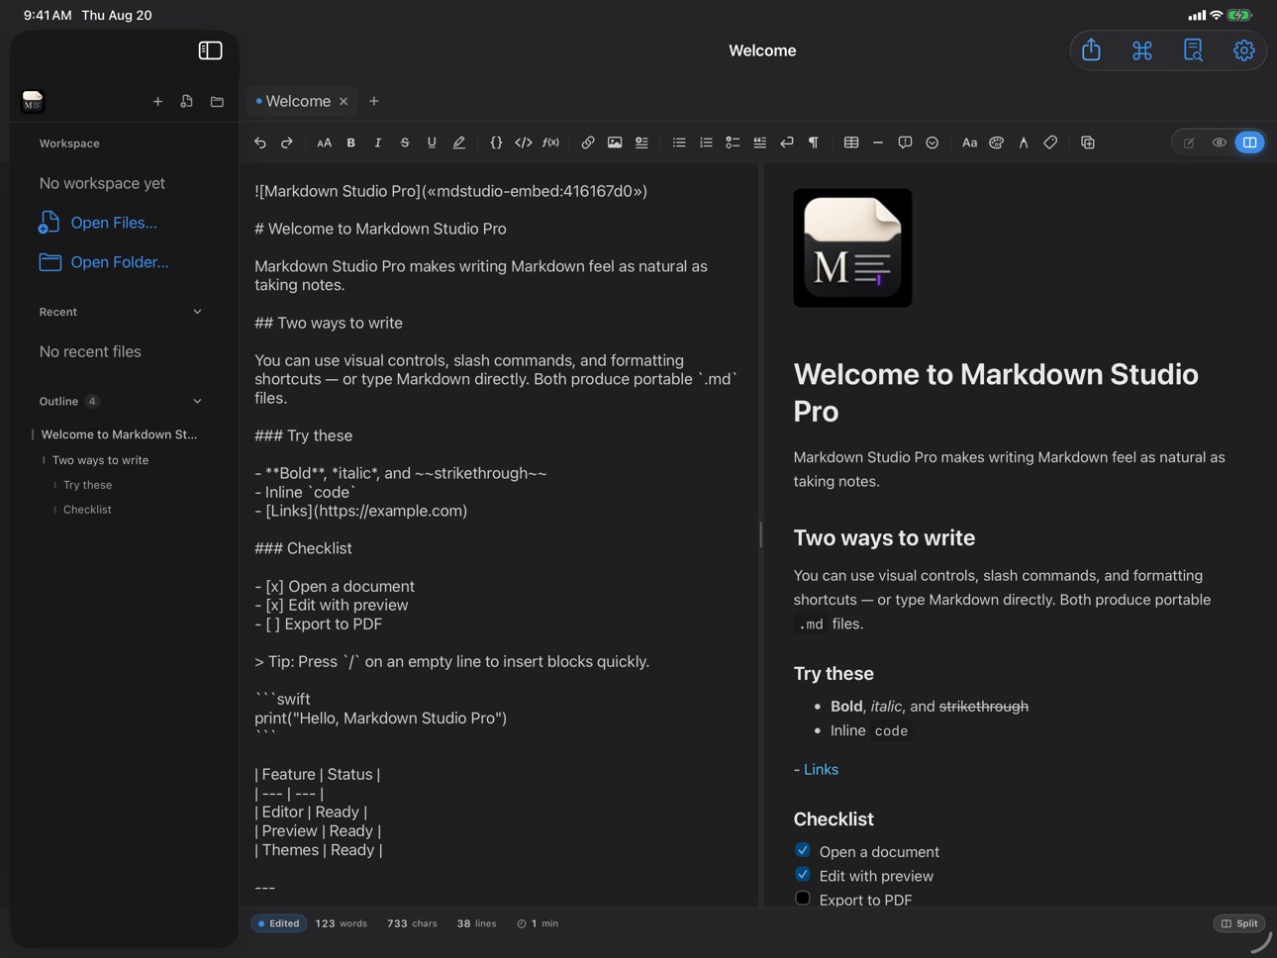The width and height of the screenshot is (1277, 958).
Task: Undo the last edit
Action: coord(260,143)
